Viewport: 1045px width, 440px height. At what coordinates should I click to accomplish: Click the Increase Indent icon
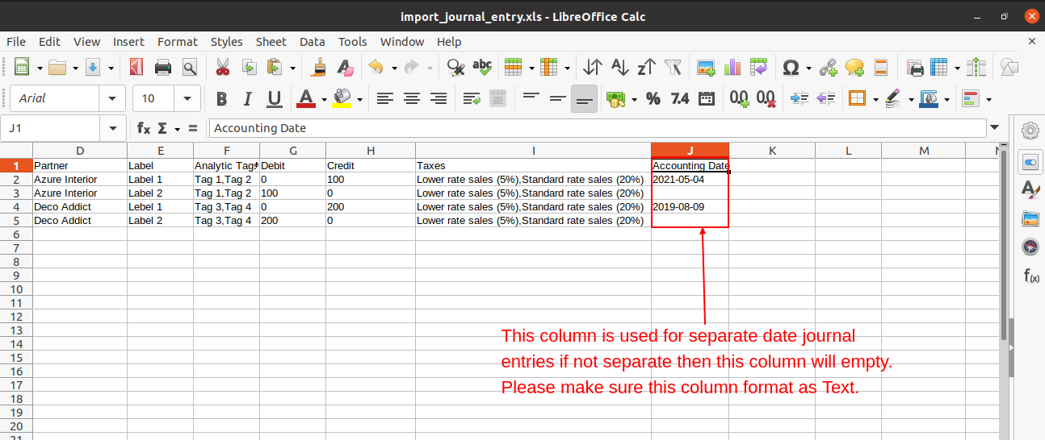pos(799,98)
